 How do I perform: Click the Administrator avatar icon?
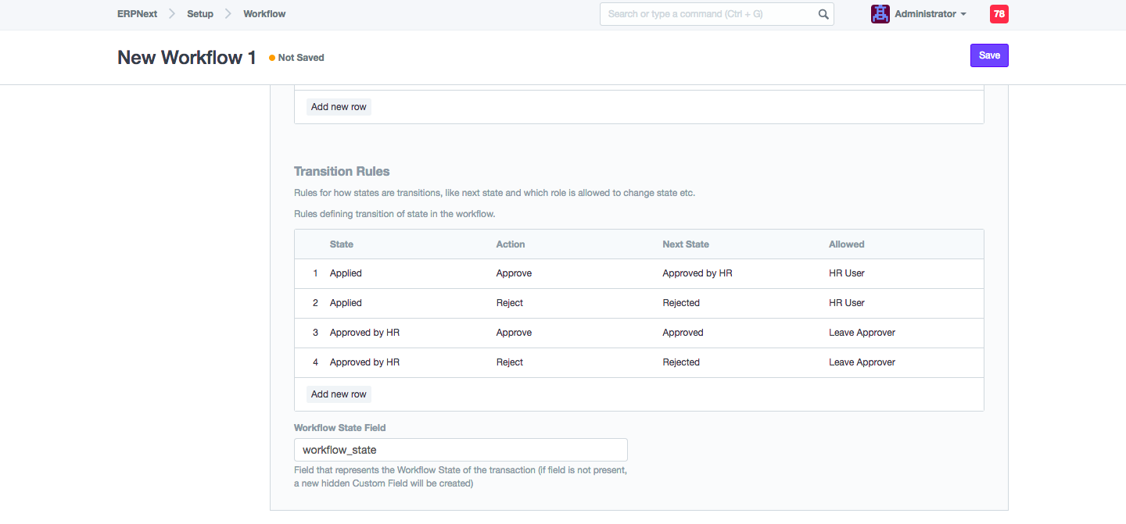pyautogui.click(x=880, y=14)
